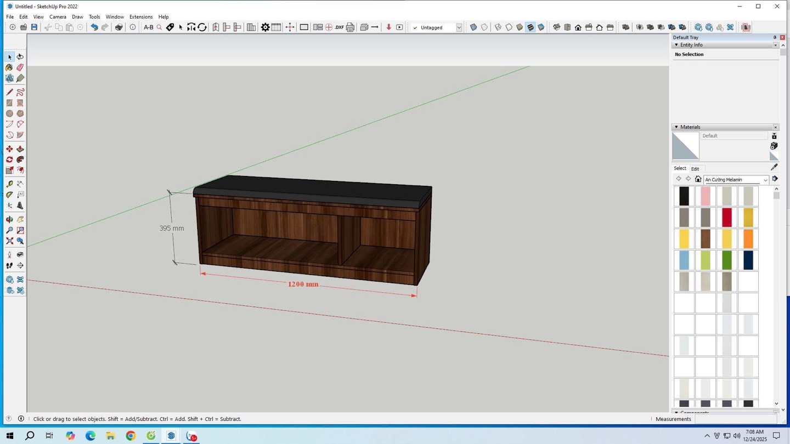Collapse the Materials panel
The height and width of the screenshot is (444, 790).
pos(676,127)
